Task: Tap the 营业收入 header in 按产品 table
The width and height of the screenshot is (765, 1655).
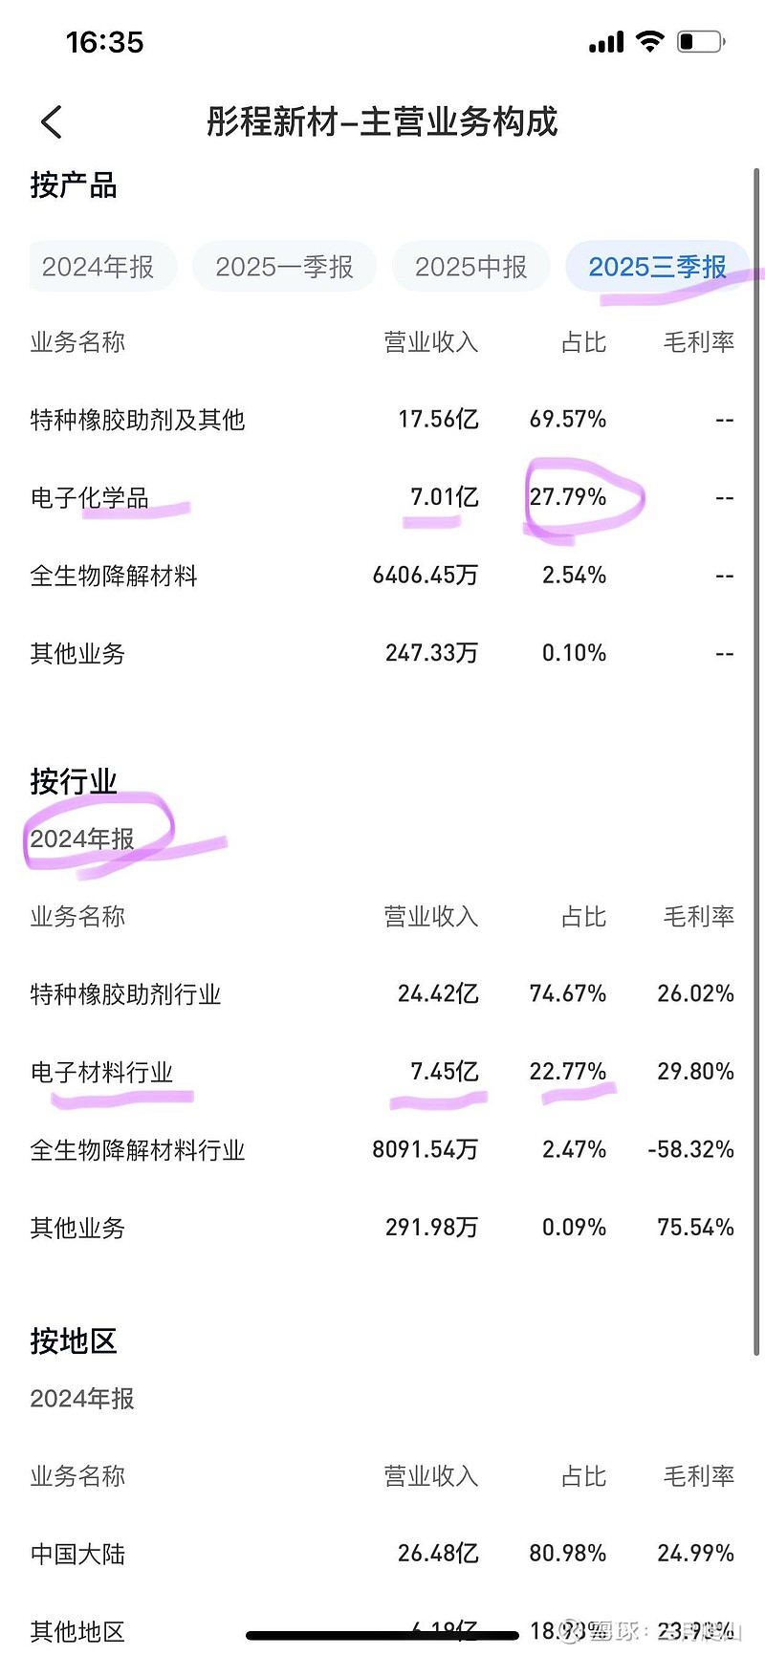Action: tap(430, 342)
